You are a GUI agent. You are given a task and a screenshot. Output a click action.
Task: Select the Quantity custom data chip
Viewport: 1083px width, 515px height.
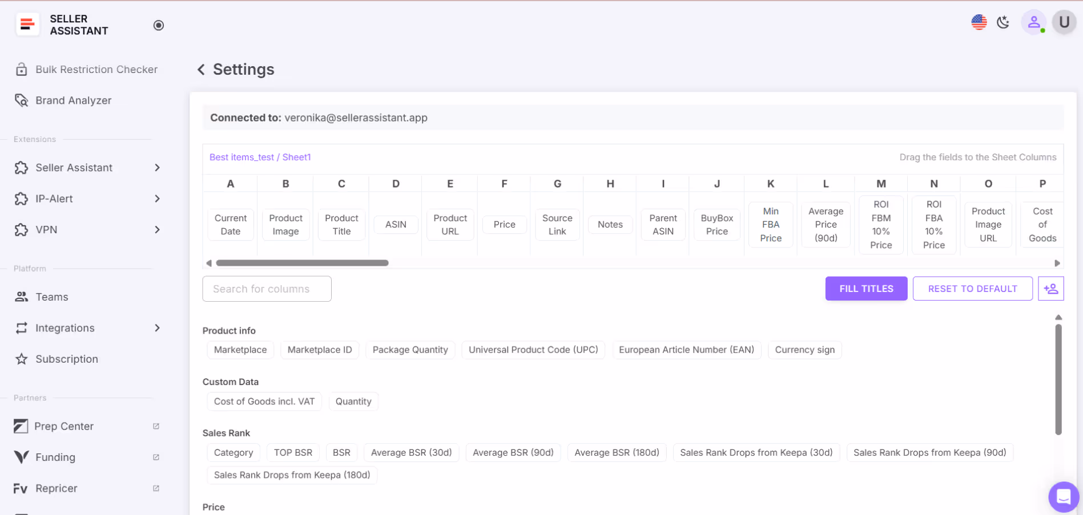pyautogui.click(x=353, y=402)
